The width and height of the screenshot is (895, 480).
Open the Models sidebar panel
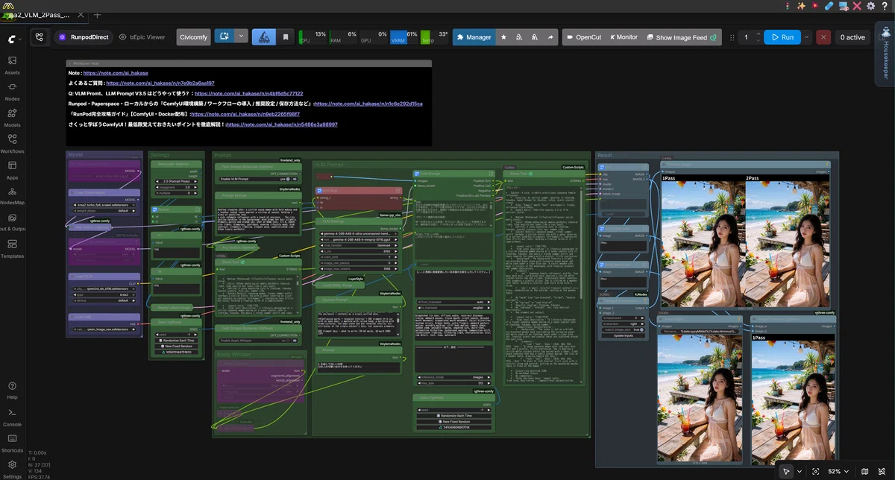(x=12, y=118)
